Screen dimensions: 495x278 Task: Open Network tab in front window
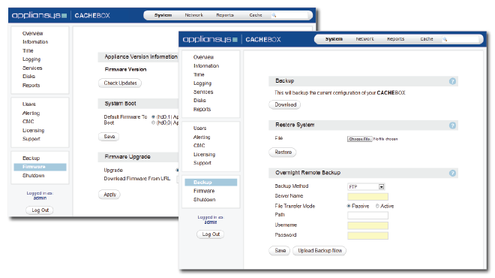click(364, 39)
